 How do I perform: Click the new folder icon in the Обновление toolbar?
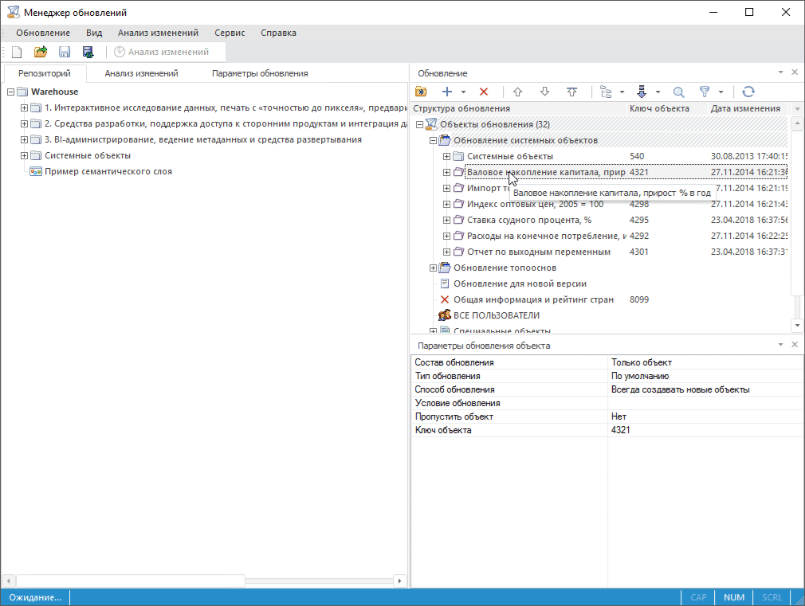click(x=421, y=92)
